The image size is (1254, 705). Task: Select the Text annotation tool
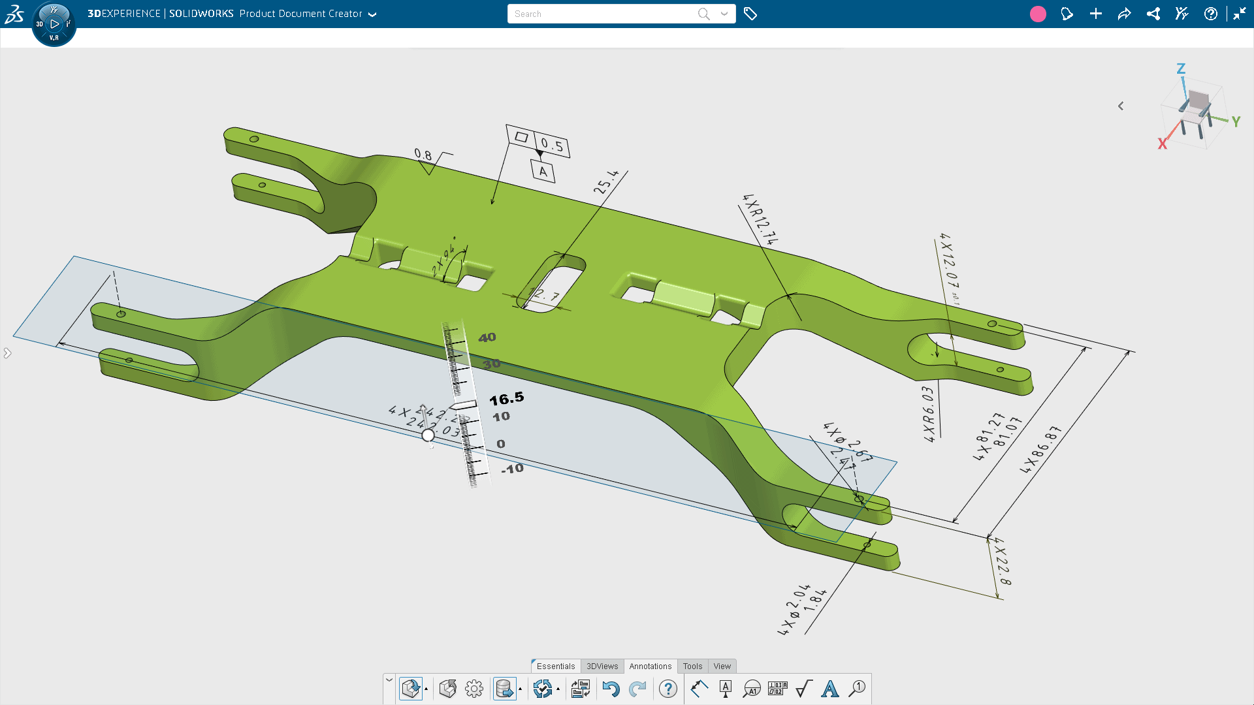coord(830,689)
